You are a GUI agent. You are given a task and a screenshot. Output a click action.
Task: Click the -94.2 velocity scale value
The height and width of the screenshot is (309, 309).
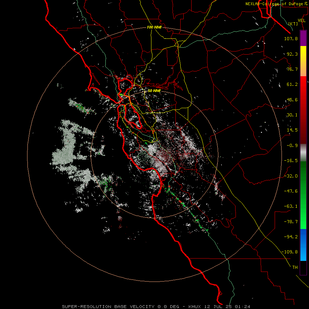291,237
